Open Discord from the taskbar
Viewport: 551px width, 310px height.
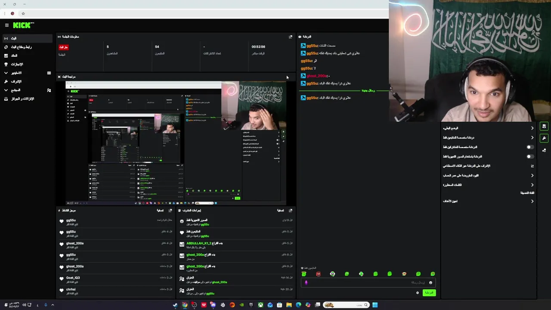[213, 305]
